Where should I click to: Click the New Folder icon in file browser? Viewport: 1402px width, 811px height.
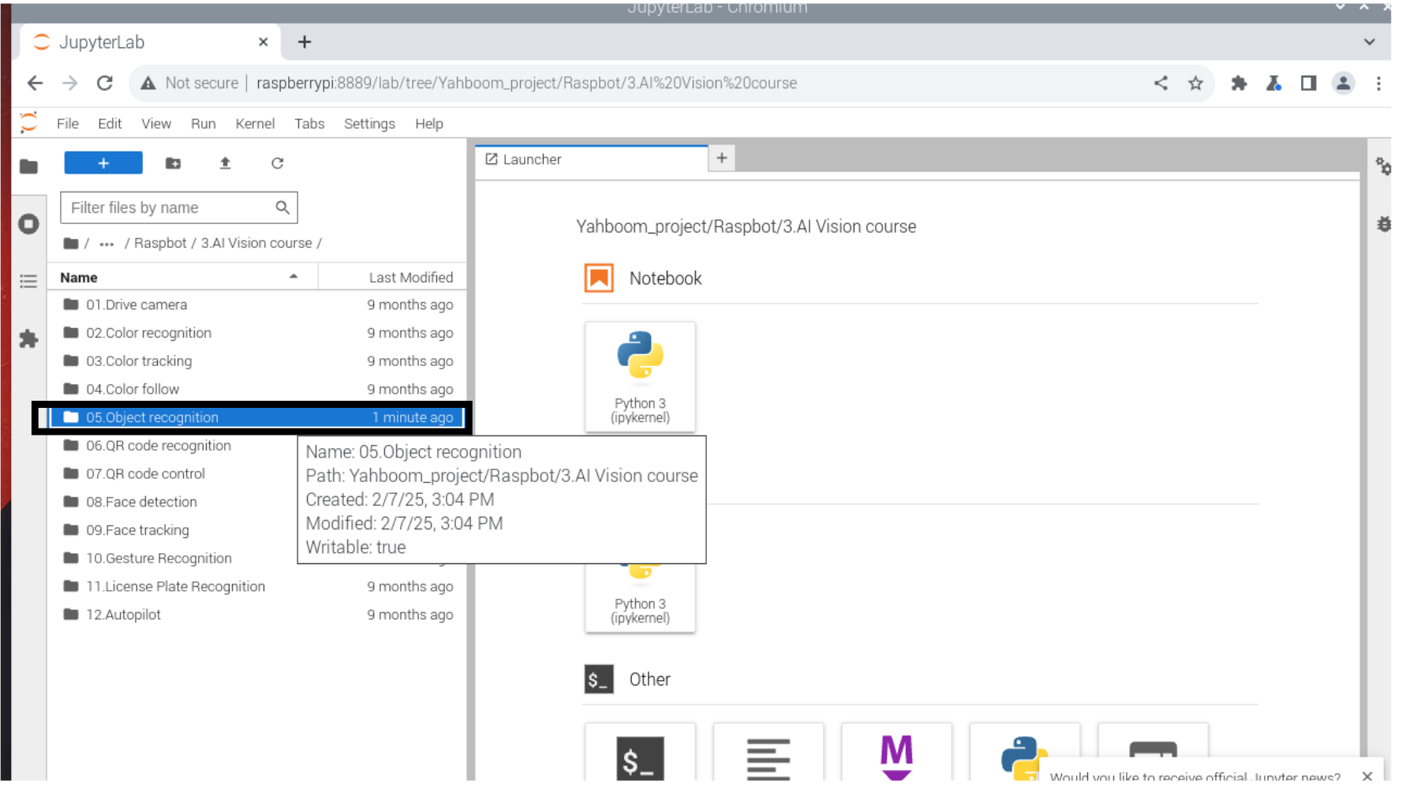[173, 163]
